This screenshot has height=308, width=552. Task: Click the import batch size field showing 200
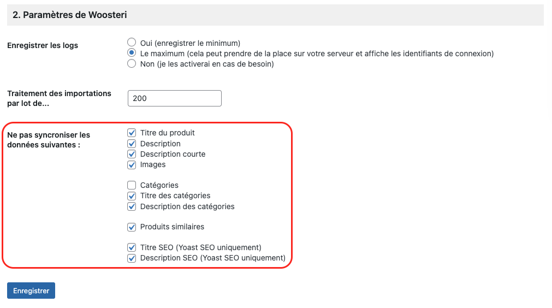tap(174, 98)
